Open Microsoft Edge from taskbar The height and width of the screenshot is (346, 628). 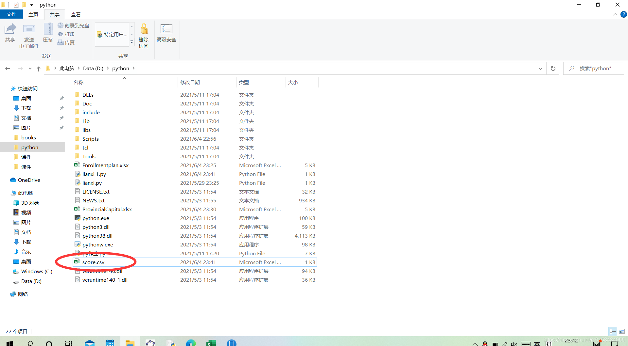coord(191,343)
